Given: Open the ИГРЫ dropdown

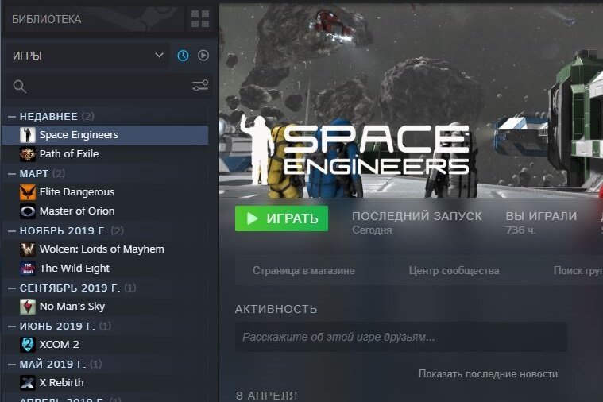Looking at the screenshot, I should (x=87, y=56).
